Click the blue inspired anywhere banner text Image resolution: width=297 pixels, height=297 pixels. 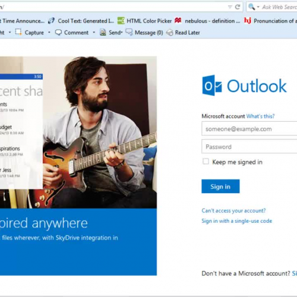pos(44,223)
